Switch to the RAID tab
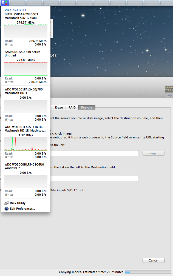173x276 pixels. point(72,107)
